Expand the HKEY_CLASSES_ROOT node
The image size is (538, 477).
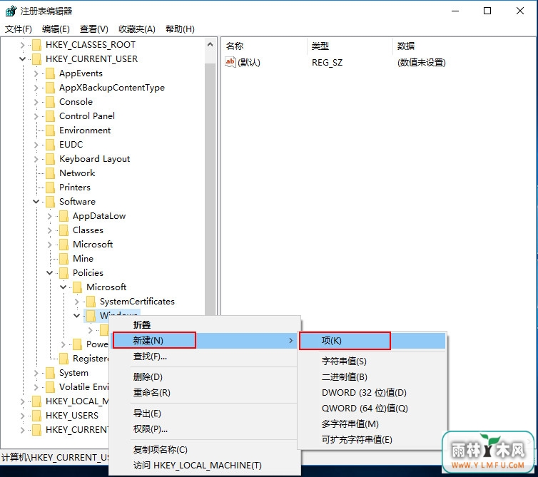[x=22, y=45]
